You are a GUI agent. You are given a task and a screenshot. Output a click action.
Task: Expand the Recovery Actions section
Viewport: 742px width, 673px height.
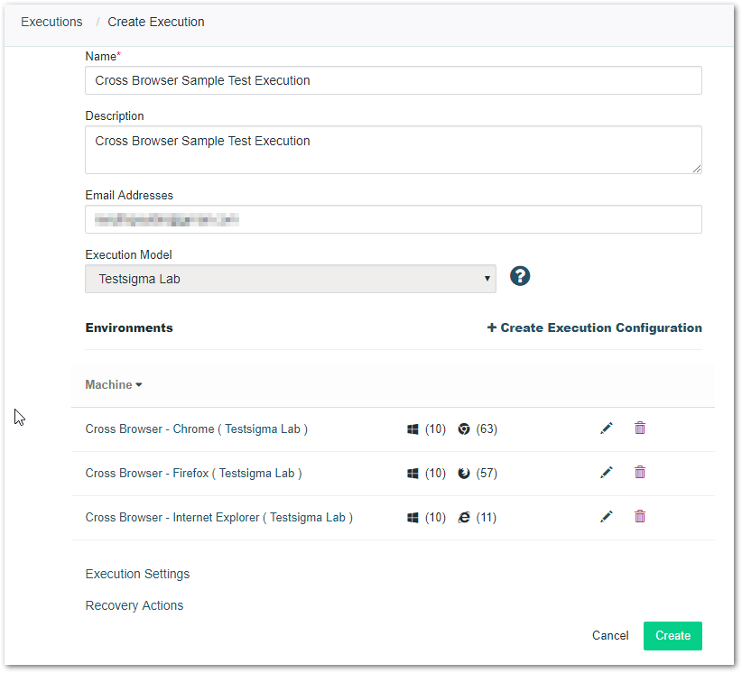click(134, 605)
